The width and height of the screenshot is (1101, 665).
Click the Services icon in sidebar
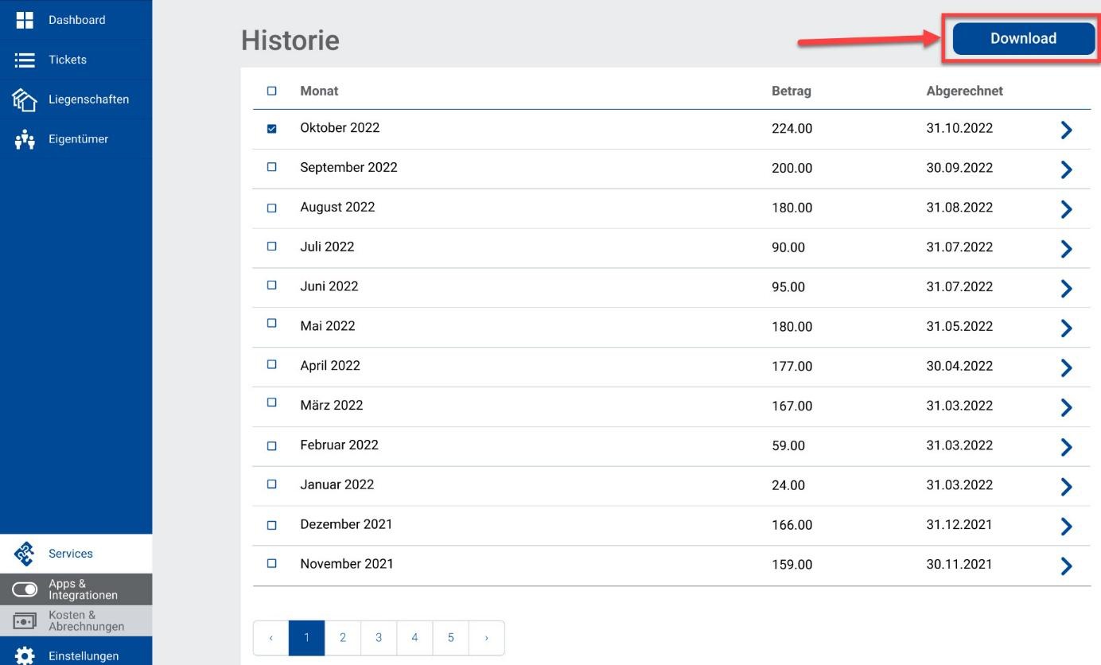point(25,554)
